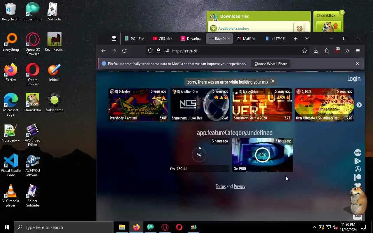Open red extension icon with 22 badge

coord(337,50)
